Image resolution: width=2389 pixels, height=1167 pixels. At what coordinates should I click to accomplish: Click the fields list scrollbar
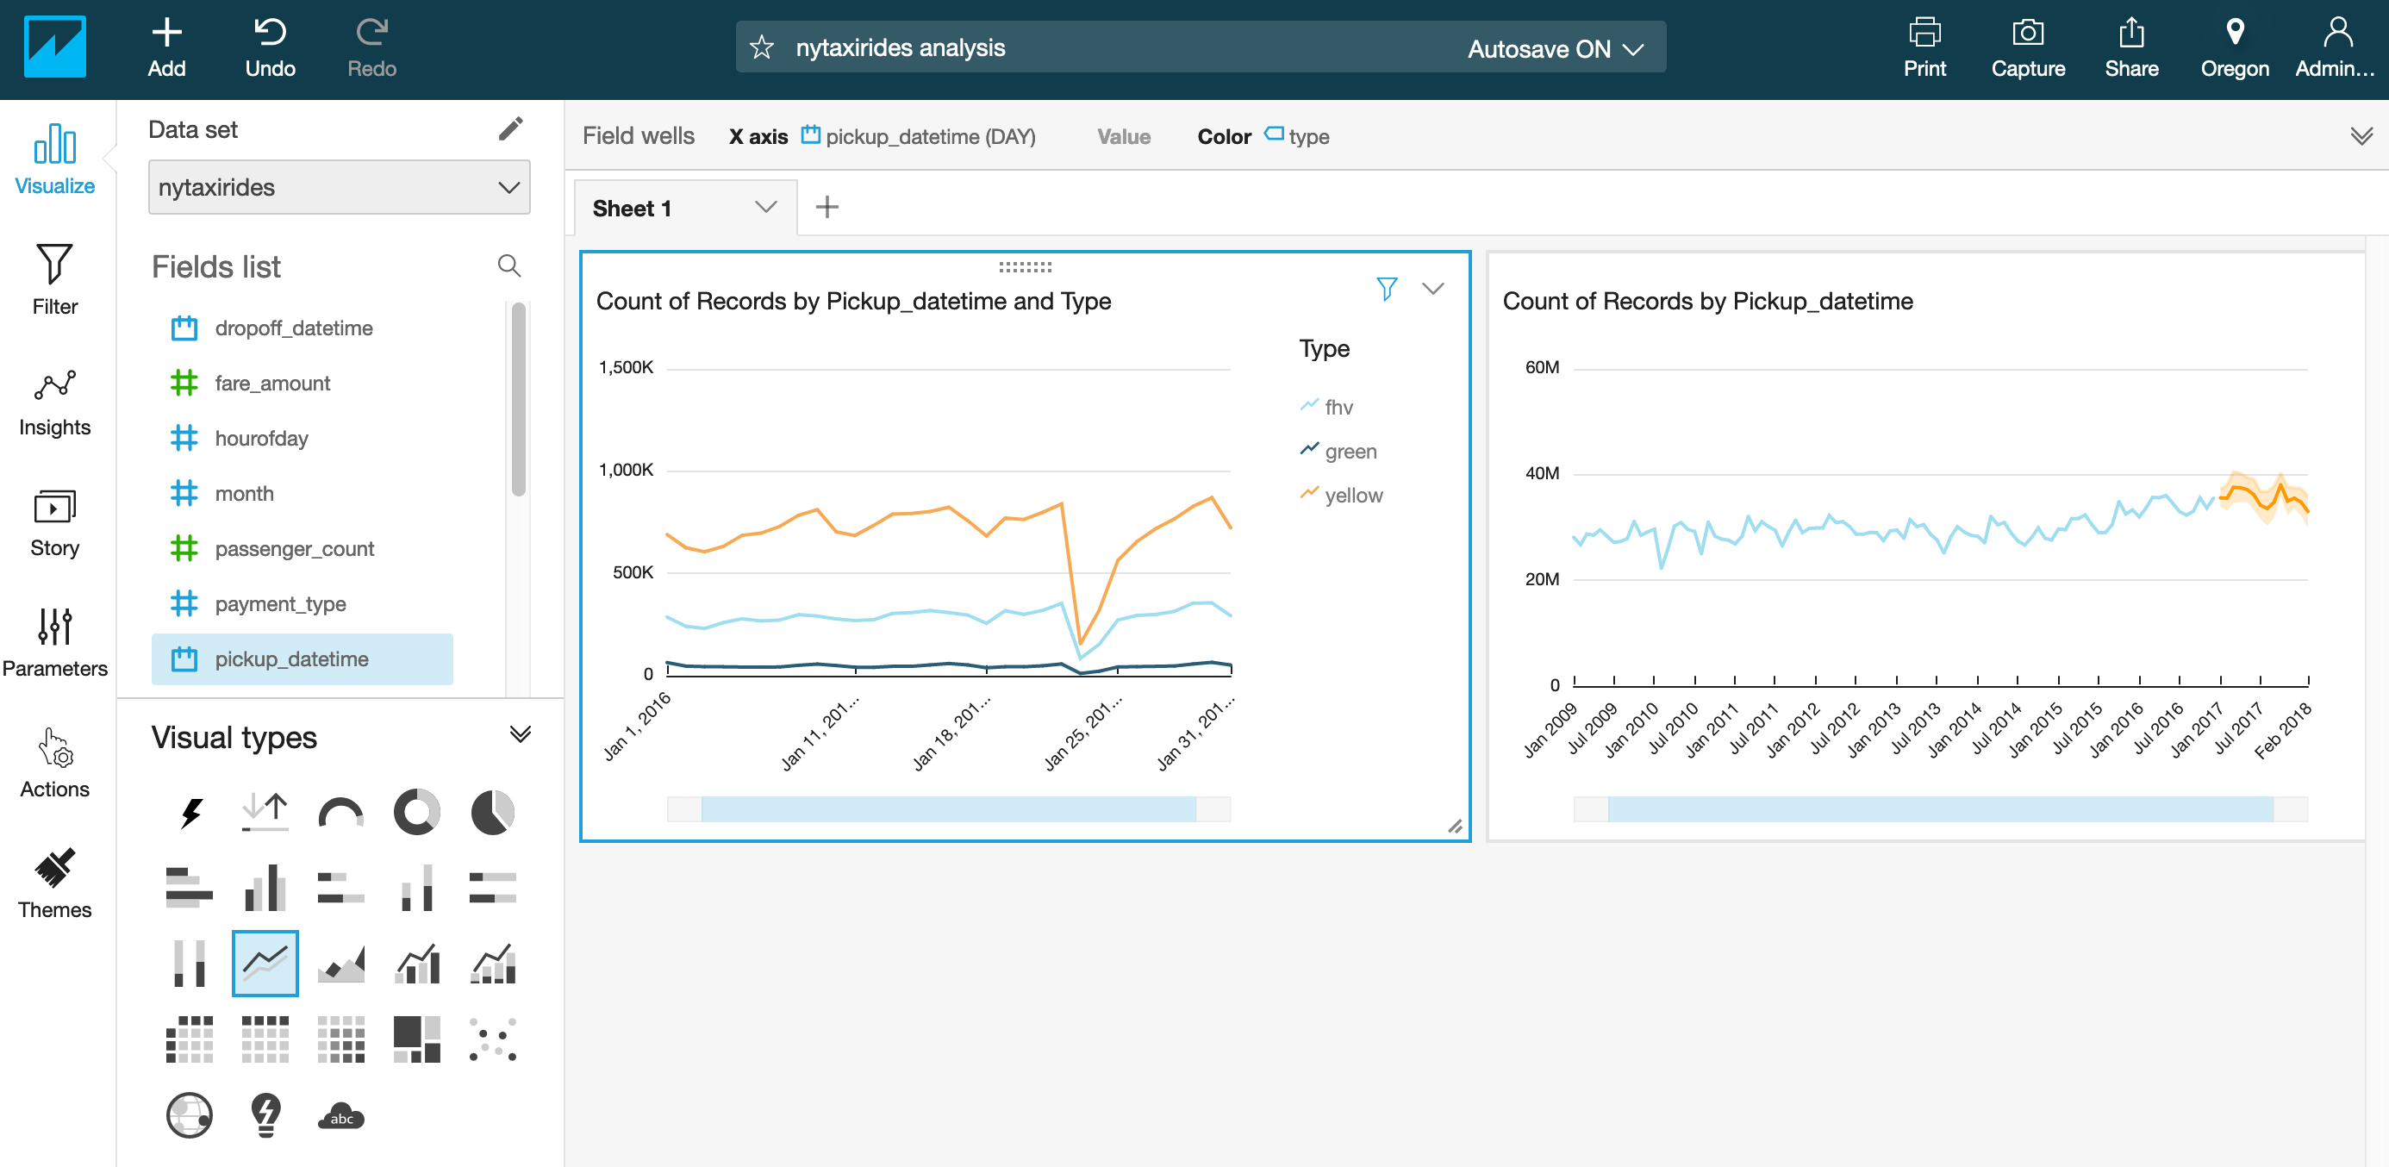tap(519, 399)
